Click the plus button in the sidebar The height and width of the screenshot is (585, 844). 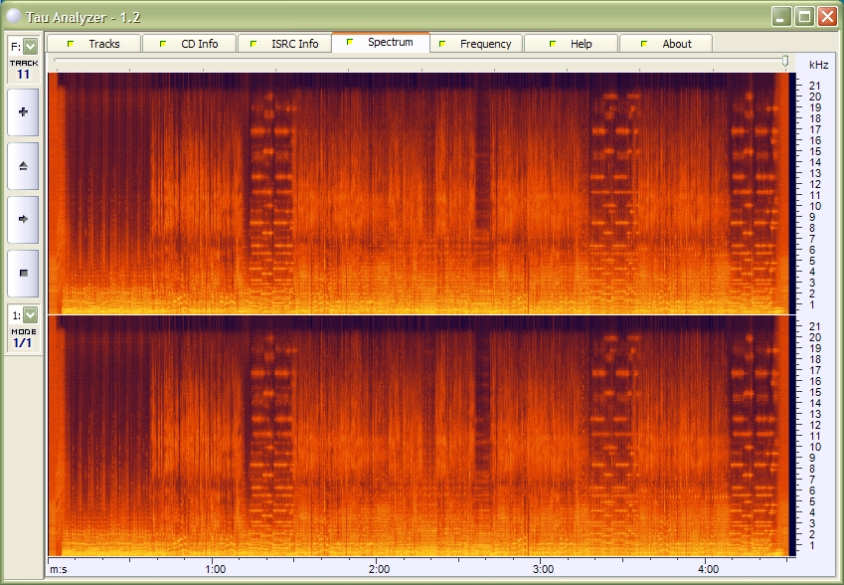click(23, 112)
